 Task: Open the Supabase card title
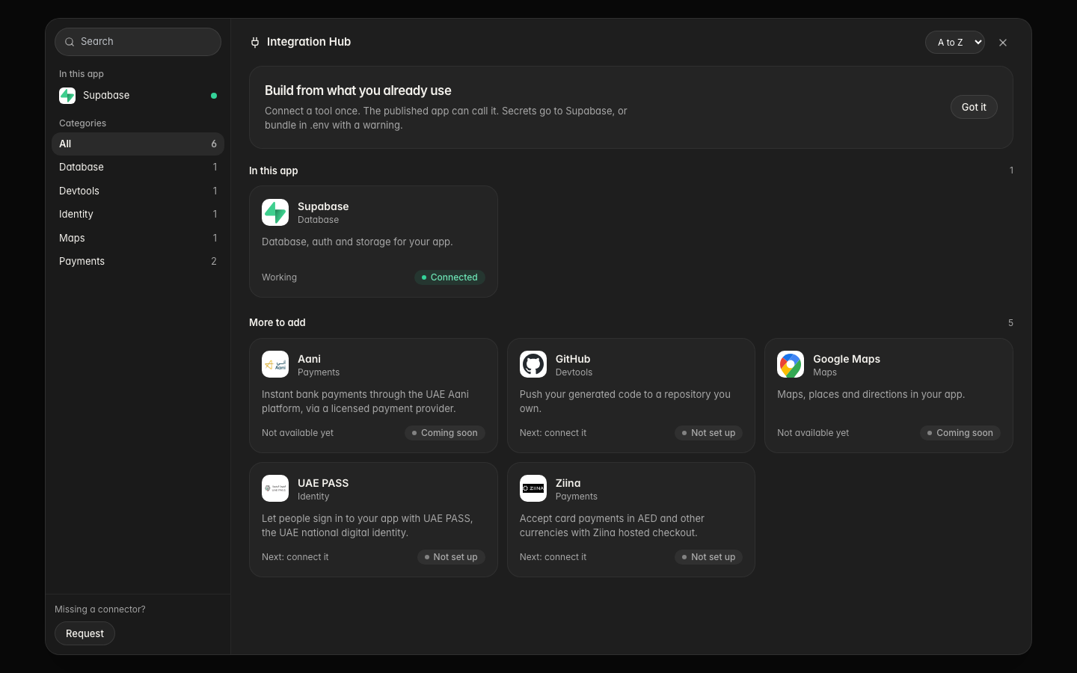323,206
